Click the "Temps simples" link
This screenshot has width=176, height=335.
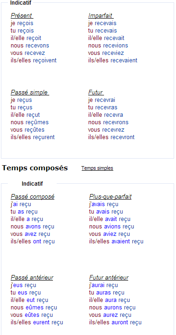click(x=97, y=168)
